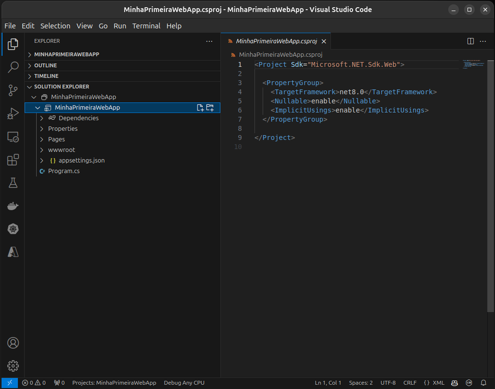
Task: Click the C# Dev Kit status icon
Action: coord(469,383)
